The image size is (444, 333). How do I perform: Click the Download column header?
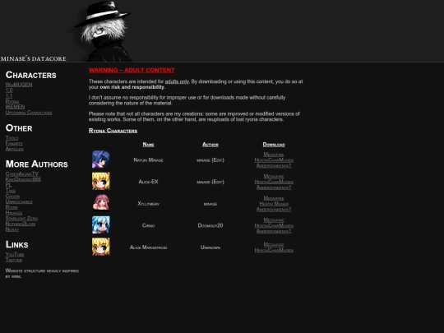(x=274, y=145)
